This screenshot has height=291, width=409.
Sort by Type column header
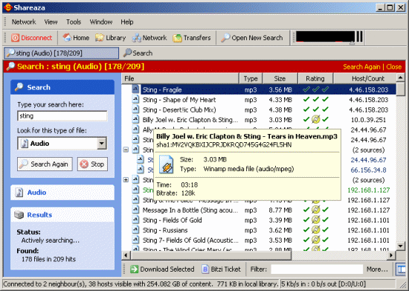pyautogui.click(x=251, y=79)
